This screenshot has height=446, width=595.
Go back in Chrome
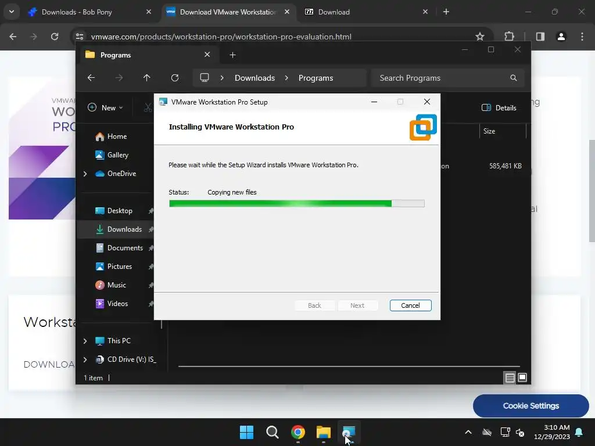pyautogui.click(x=13, y=37)
